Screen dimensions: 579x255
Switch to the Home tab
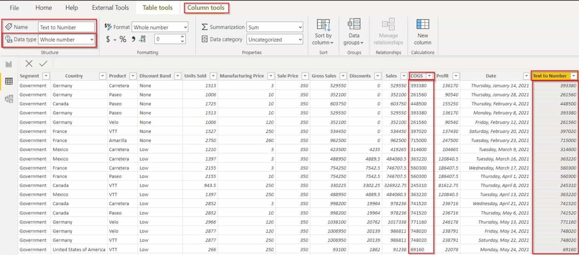coord(44,8)
